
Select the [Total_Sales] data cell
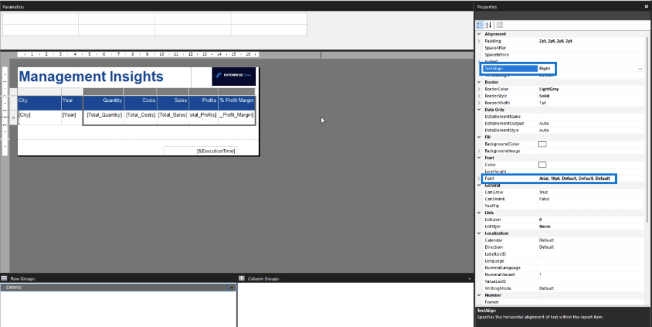pyautogui.click(x=173, y=117)
